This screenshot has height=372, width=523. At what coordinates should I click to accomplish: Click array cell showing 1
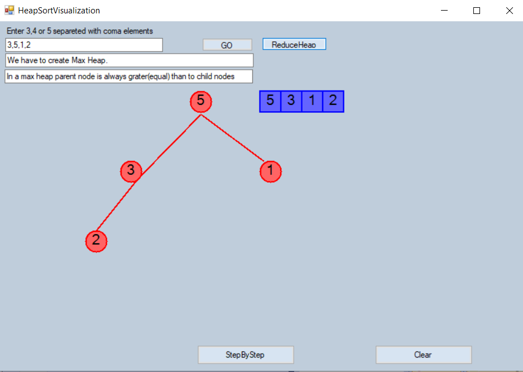pyautogui.click(x=312, y=101)
